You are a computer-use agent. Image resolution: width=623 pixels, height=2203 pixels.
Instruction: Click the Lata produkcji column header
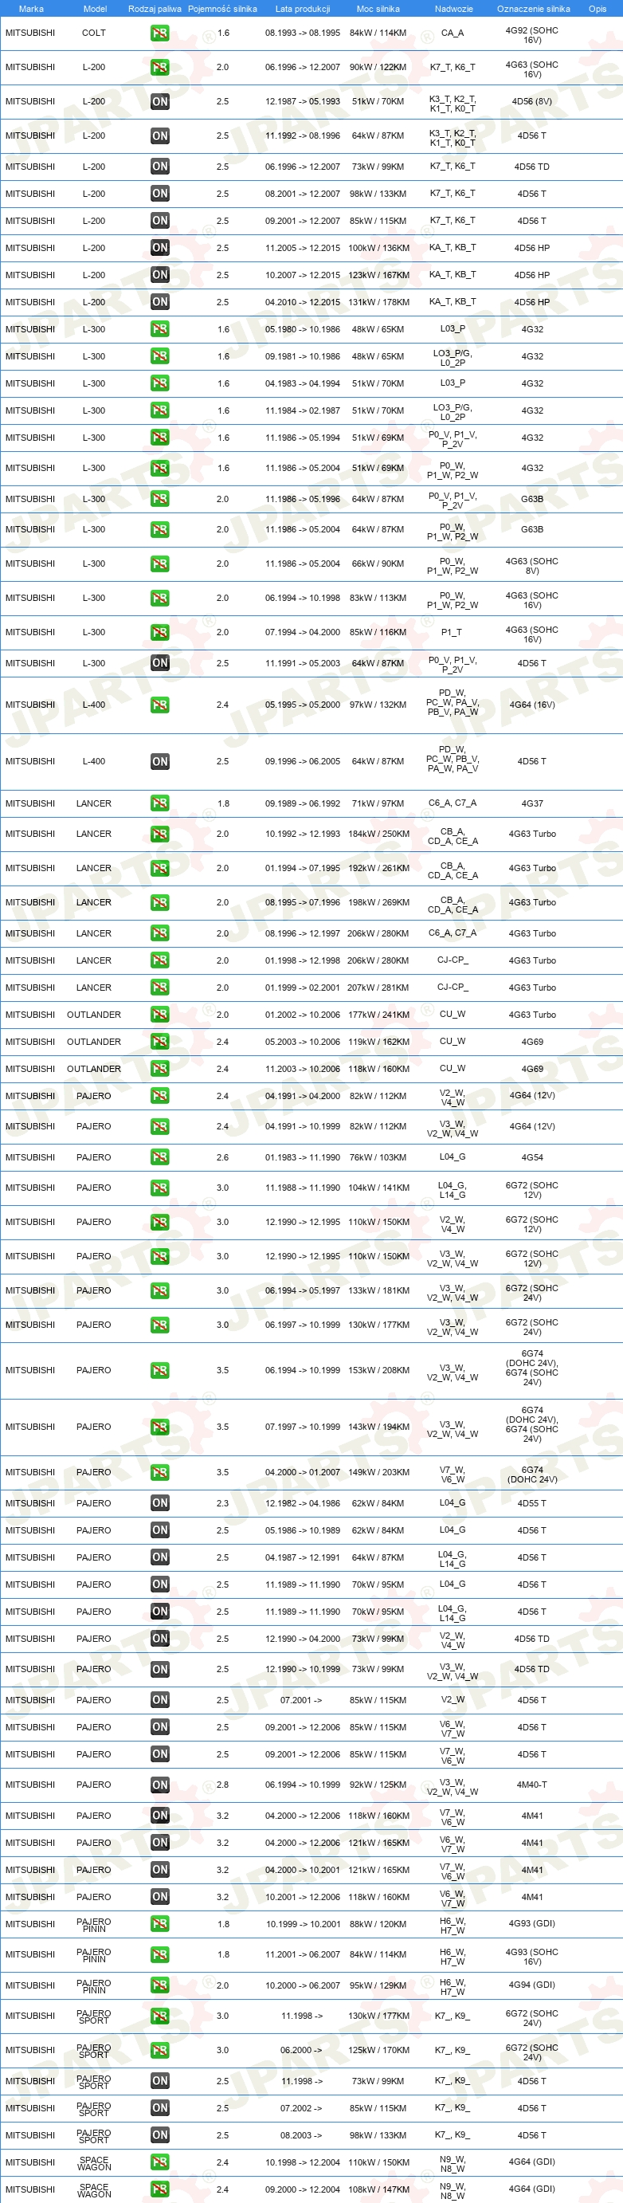coord(303,9)
